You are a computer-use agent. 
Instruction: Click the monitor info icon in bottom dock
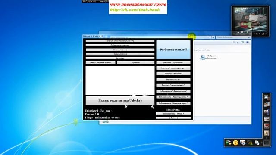click(x=243, y=143)
